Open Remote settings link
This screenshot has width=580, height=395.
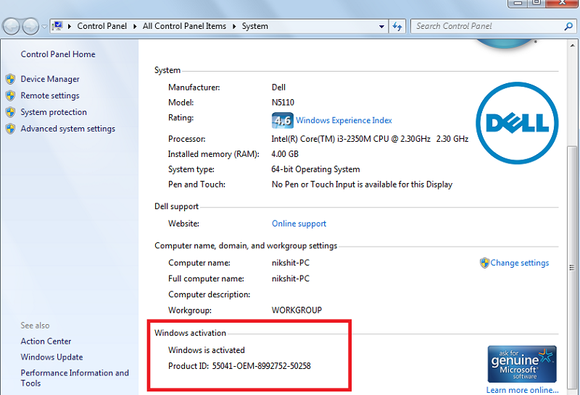coord(50,95)
